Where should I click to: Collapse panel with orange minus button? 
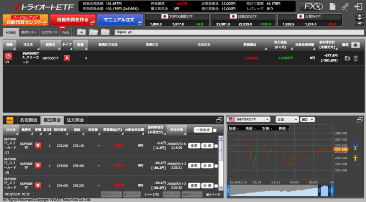(10, 120)
